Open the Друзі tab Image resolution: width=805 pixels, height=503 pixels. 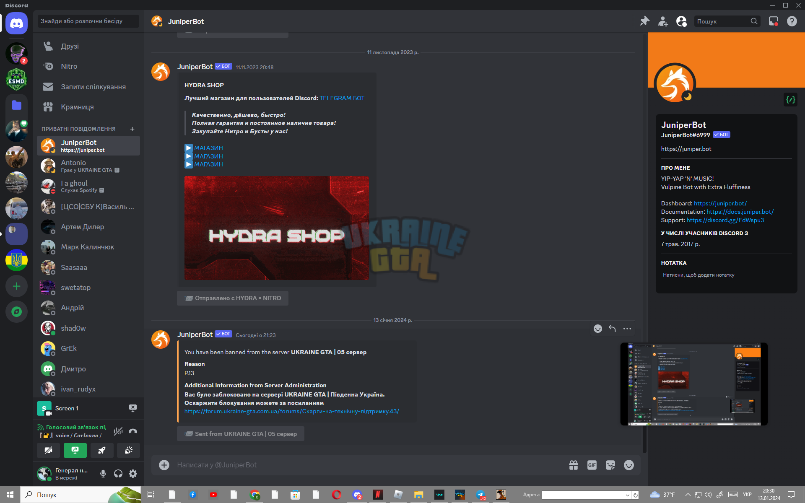[x=88, y=46]
